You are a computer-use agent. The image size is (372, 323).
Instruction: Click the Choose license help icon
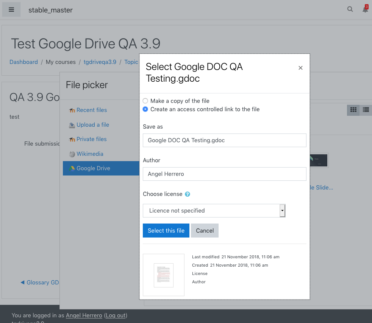[x=188, y=194]
